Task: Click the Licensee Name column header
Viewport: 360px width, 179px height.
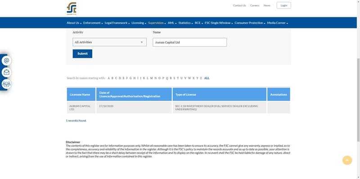Action: [81, 94]
